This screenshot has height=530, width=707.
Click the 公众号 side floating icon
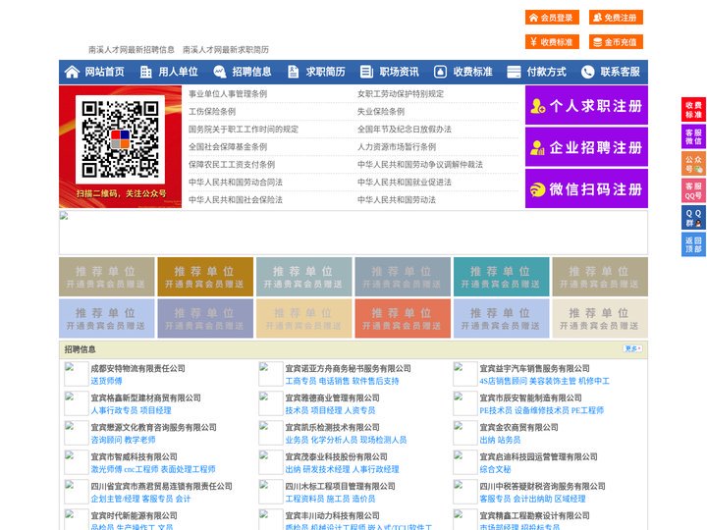693,164
